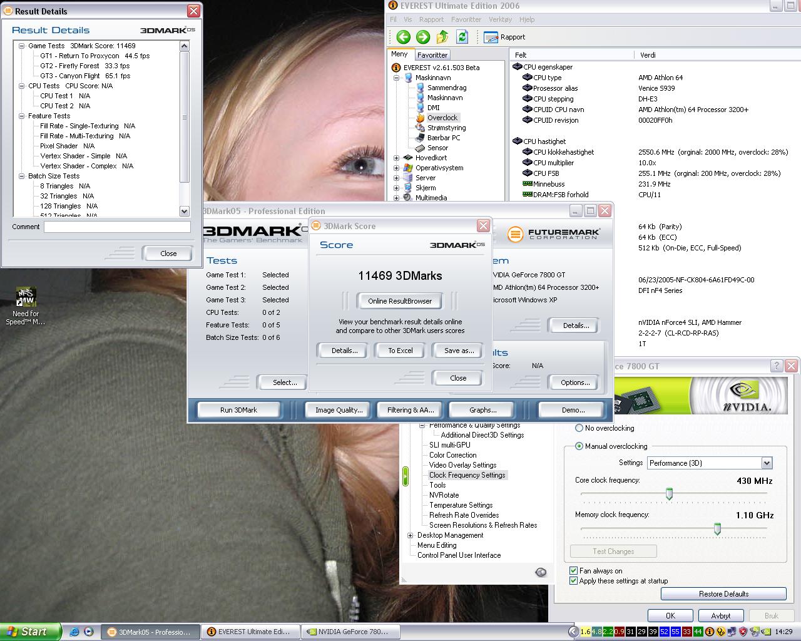
Task: Click the Filtering & AA... button
Action: point(410,410)
